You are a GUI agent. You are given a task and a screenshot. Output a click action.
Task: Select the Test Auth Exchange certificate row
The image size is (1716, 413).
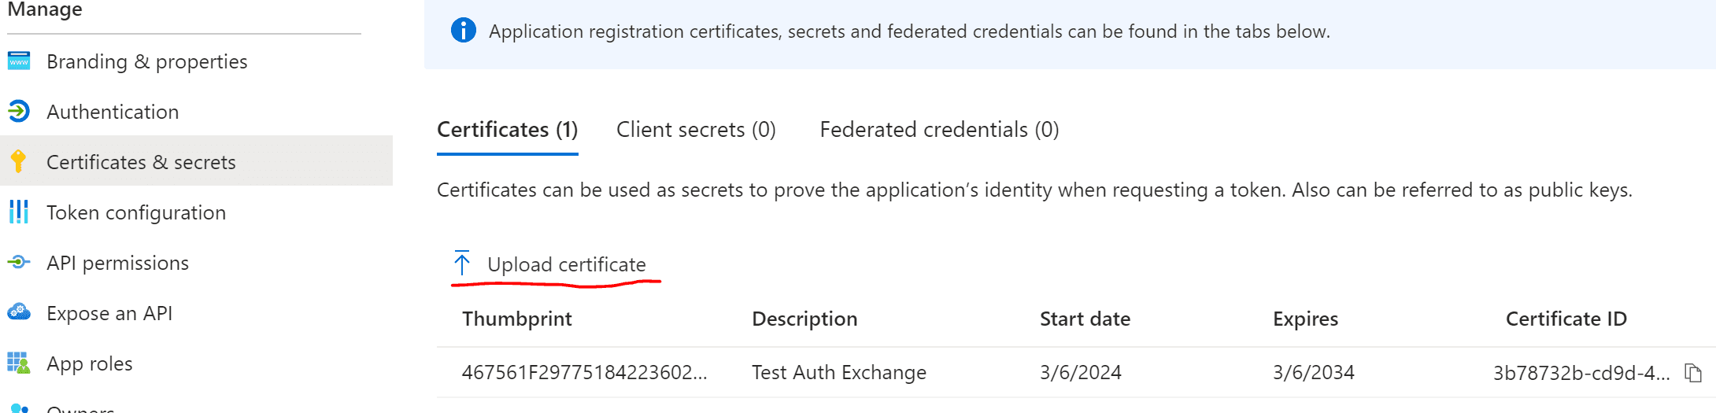point(838,372)
